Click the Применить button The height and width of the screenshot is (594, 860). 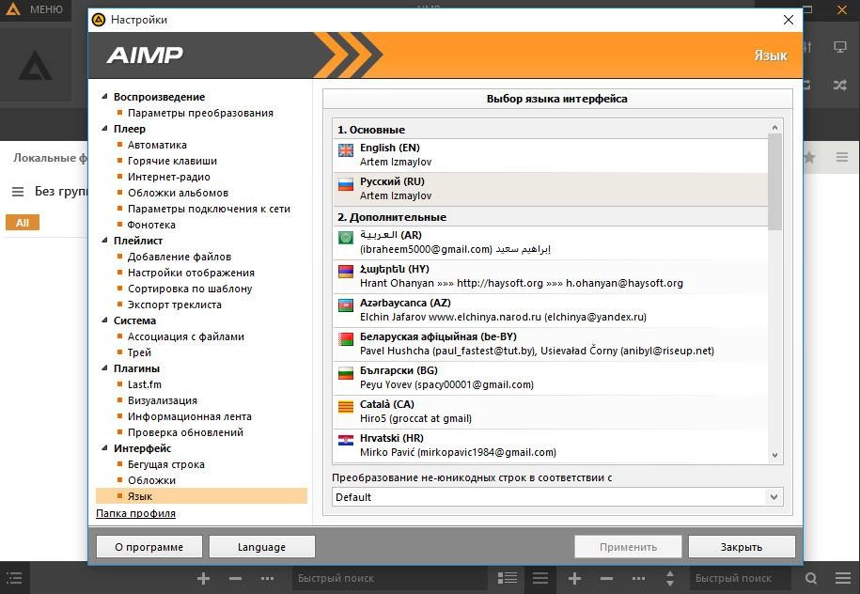point(628,547)
